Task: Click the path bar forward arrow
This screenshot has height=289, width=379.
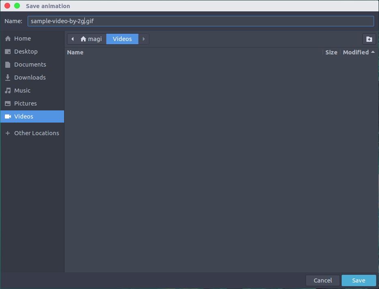Action: pyautogui.click(x=144, y=39)
